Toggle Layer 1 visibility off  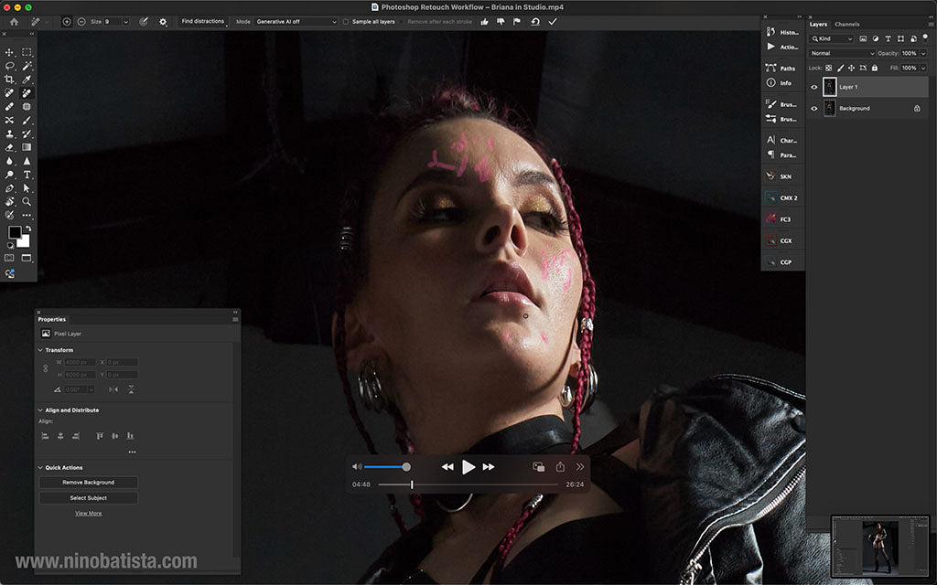coord(814,86)
